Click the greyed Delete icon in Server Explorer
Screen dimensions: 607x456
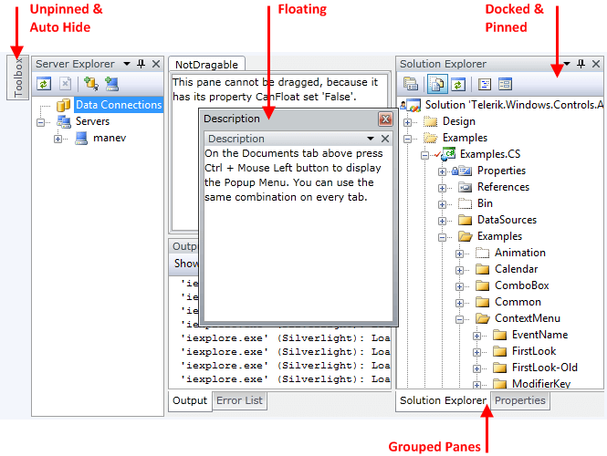coord(65,84)
